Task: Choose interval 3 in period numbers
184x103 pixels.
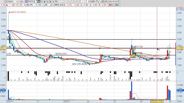Action: (x=62, y=2)
